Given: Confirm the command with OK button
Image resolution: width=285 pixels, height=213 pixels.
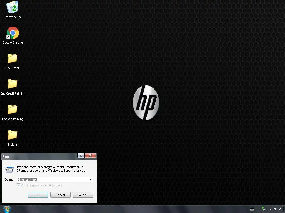Looking at the screenshot, I should coord(38,195).
